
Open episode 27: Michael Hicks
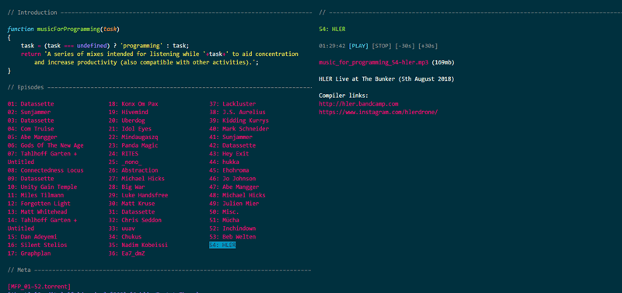click(137, 179)
